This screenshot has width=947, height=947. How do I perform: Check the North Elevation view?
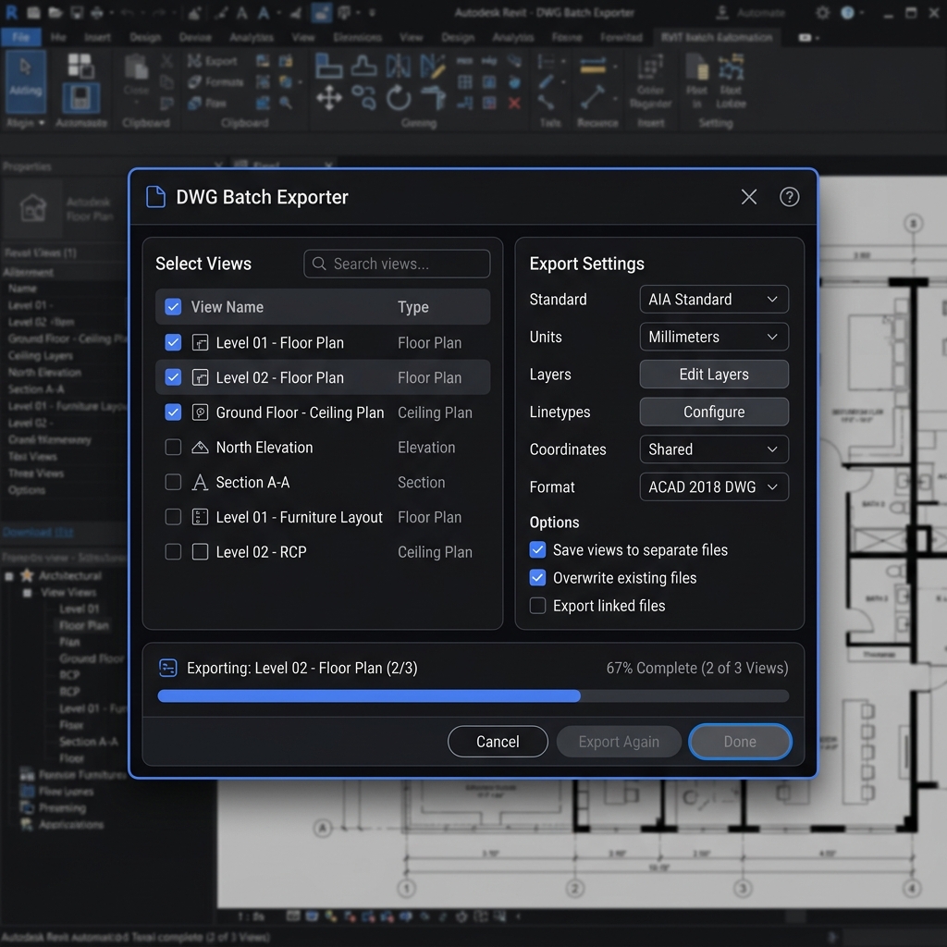[x=173, y=448]
